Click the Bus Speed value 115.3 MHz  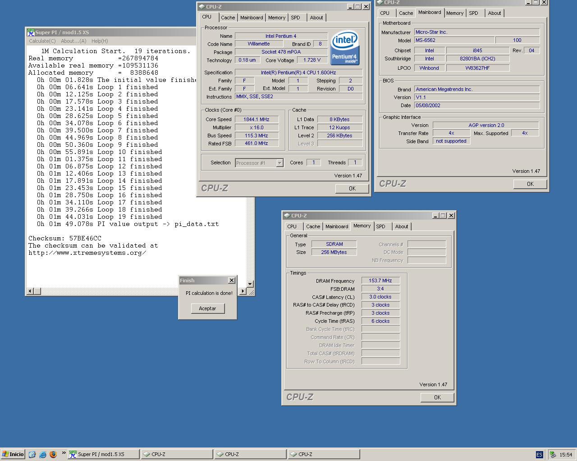(x=256, y=136)
